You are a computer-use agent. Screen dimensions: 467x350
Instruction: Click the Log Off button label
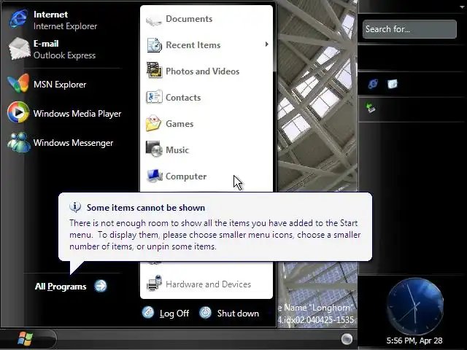(x=174, y=314)
